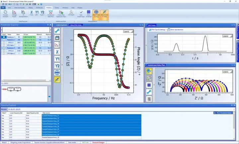This screenshot has height=144, width=239.
Task: Click wrench settings icon in plot sidebar
Action: [x=57, y=30]
